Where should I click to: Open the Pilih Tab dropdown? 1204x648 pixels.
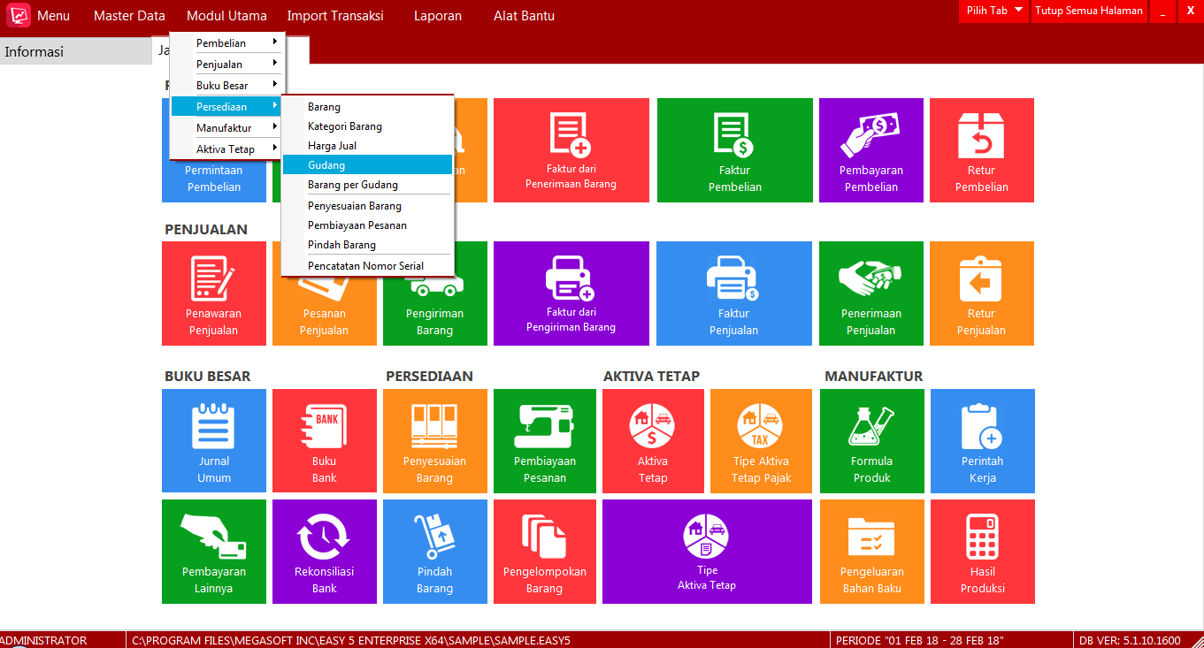pyautogui.click(x=993, y=12)
